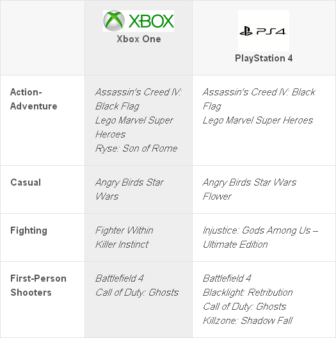Click Angry Birds Star Wars under Xbox
This screenshot has height=338, width=336.
click(129, 189)
